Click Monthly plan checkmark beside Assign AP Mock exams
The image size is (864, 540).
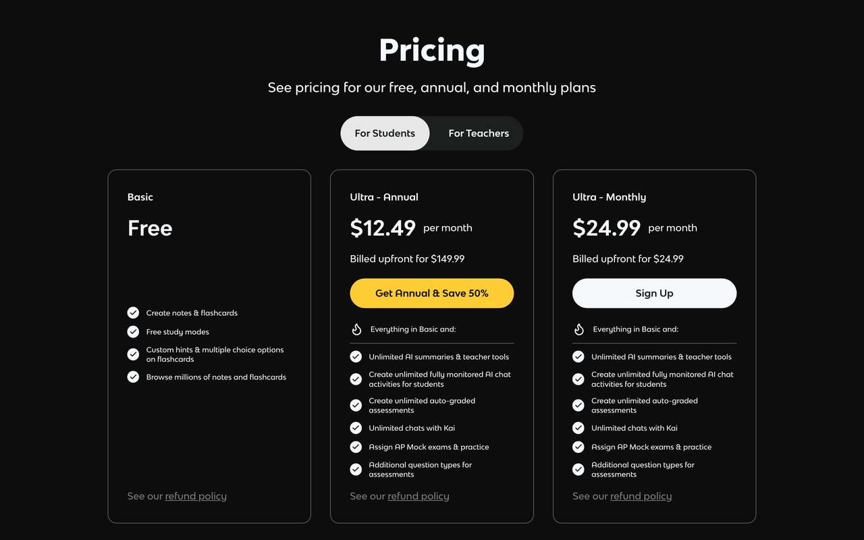tap(578, 447)
